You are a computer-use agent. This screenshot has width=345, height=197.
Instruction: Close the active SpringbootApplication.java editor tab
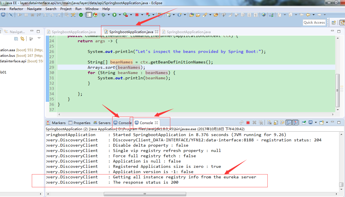coord(157,32)
